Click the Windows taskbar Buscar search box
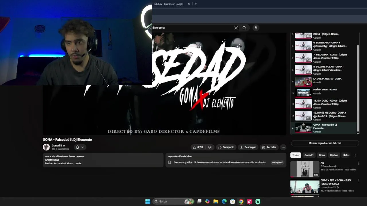Viewport: 367px width, 206px height. coord(174,201)
